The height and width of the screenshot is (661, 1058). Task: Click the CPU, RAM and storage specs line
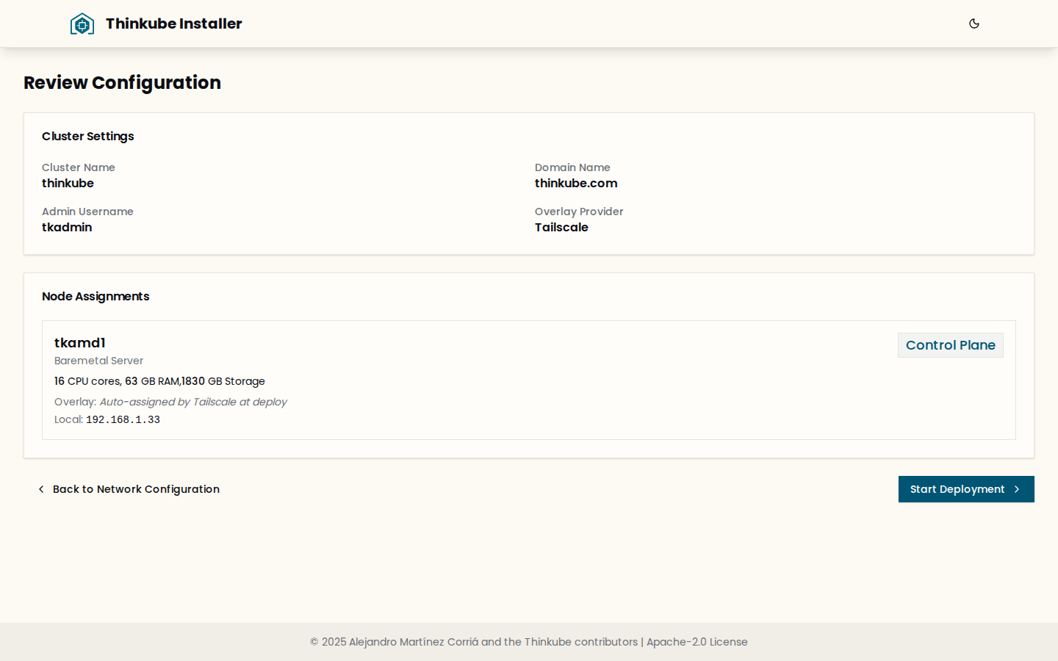click(x=159, y=381)
